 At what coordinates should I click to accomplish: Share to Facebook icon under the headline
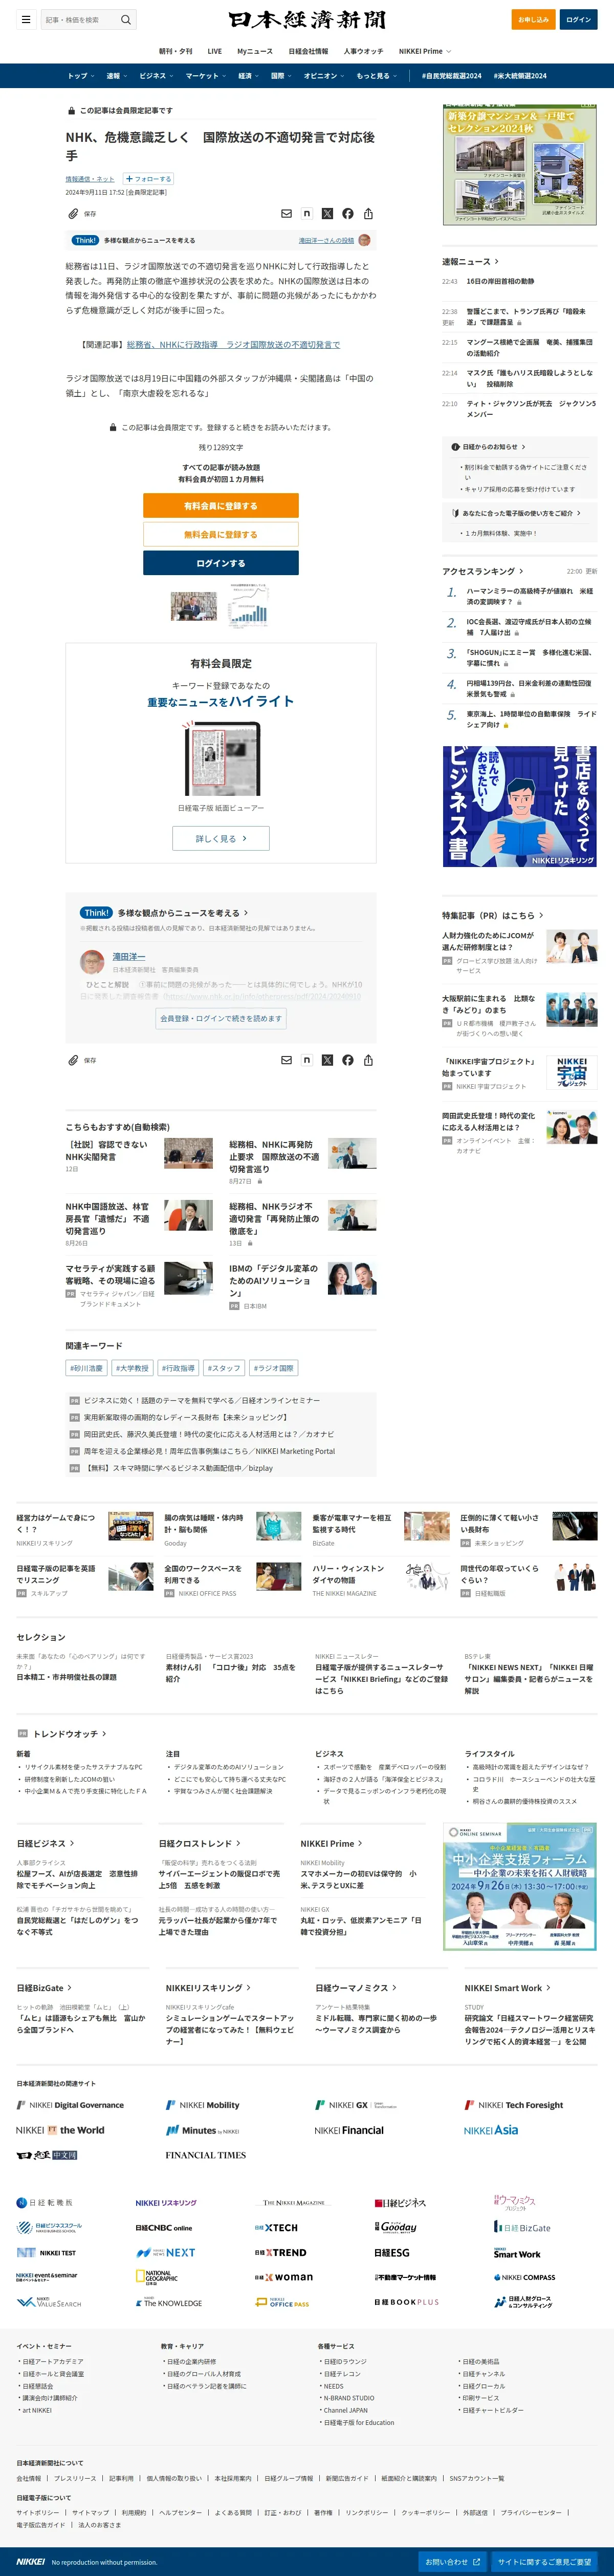click(x=347, y=214)
